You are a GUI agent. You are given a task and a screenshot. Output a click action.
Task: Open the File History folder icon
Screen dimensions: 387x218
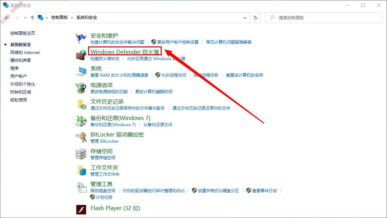[x=82, y=105]
